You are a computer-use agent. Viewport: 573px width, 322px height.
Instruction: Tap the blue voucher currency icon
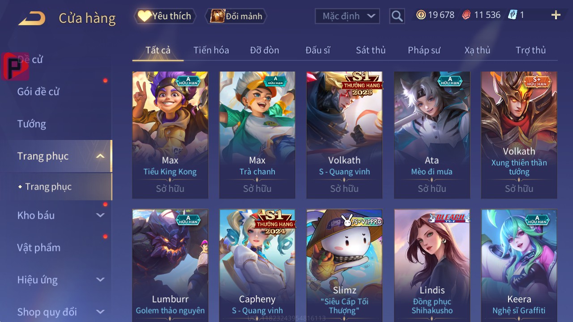[x=513, y=15]
